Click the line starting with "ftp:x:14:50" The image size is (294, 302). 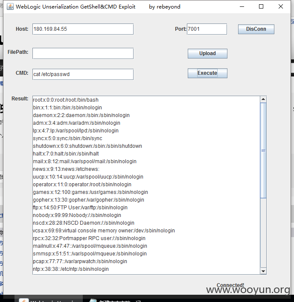(80, 208)
